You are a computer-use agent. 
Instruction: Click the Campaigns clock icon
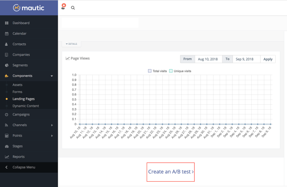[7, 115]
